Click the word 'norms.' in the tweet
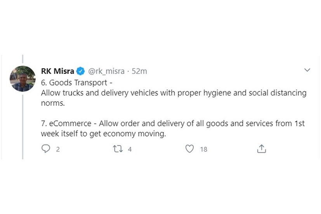This screenshot has width=321, height=214. [51, 104]
